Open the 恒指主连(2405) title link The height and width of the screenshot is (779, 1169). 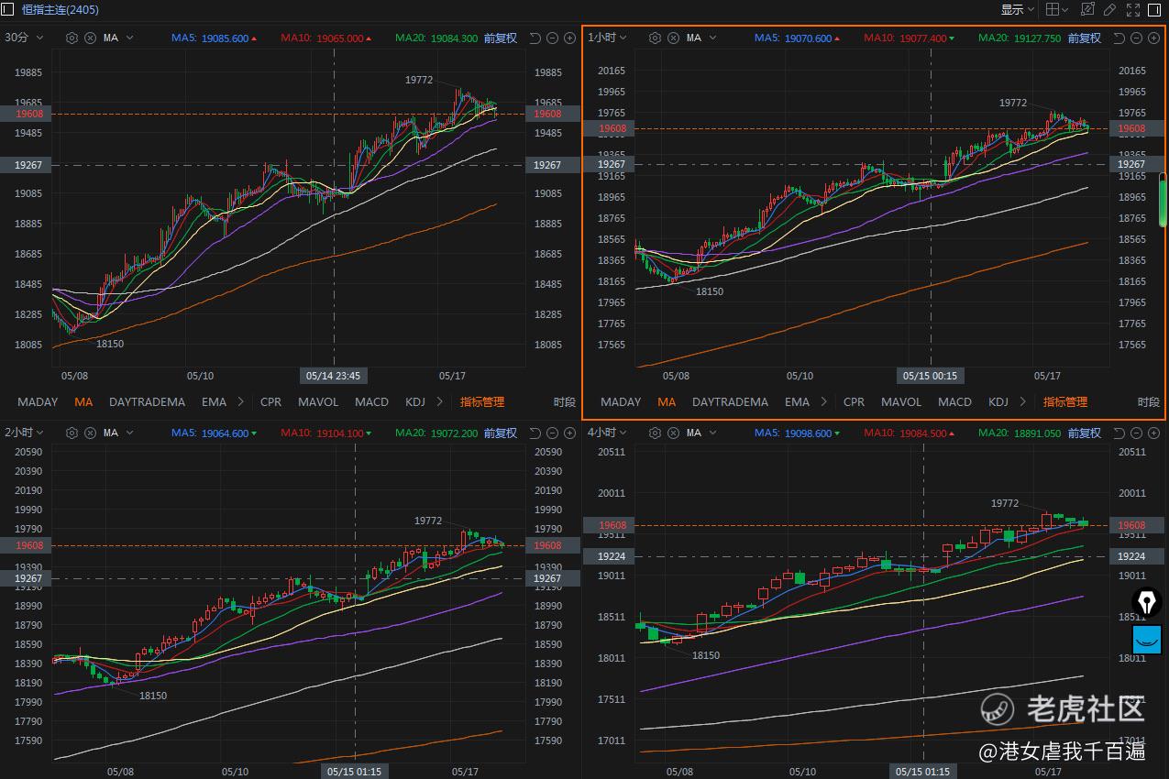(x=61, y=9)
